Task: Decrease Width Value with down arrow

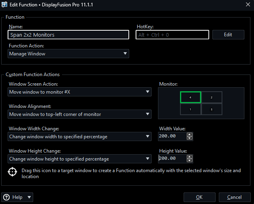Action: tap(190, 138)
